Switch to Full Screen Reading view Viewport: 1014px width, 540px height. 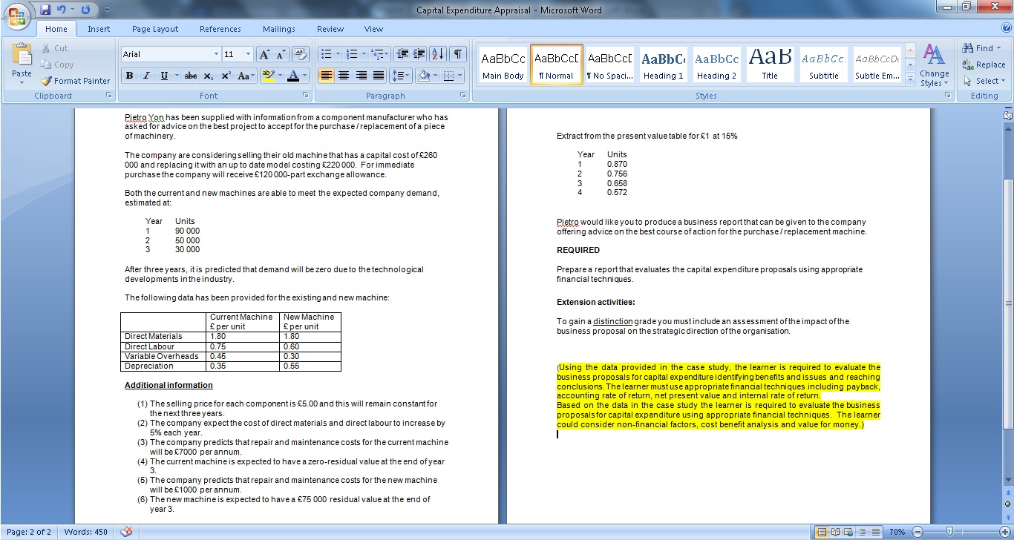pyautogui.click(x=834, y=532)
